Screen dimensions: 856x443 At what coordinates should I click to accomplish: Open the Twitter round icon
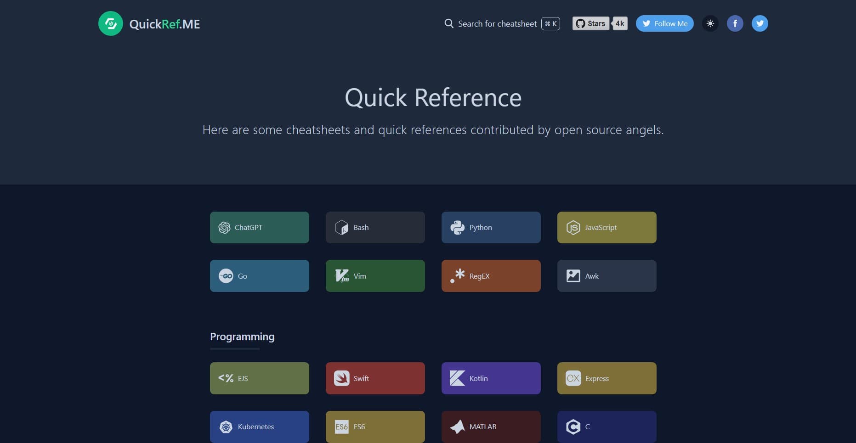point(760,23)
